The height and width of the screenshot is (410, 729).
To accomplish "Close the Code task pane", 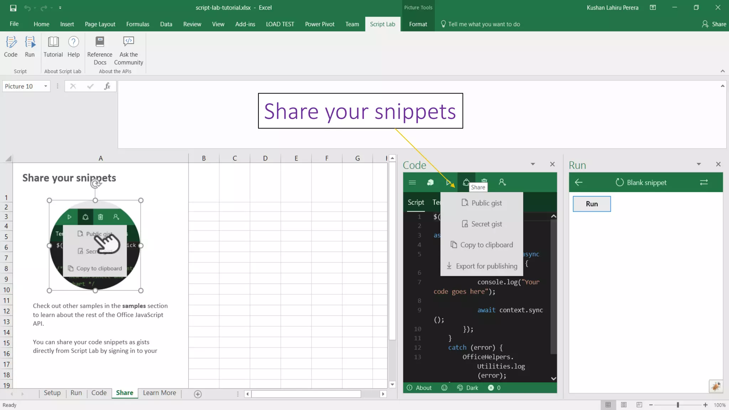I will click(552, 164).
